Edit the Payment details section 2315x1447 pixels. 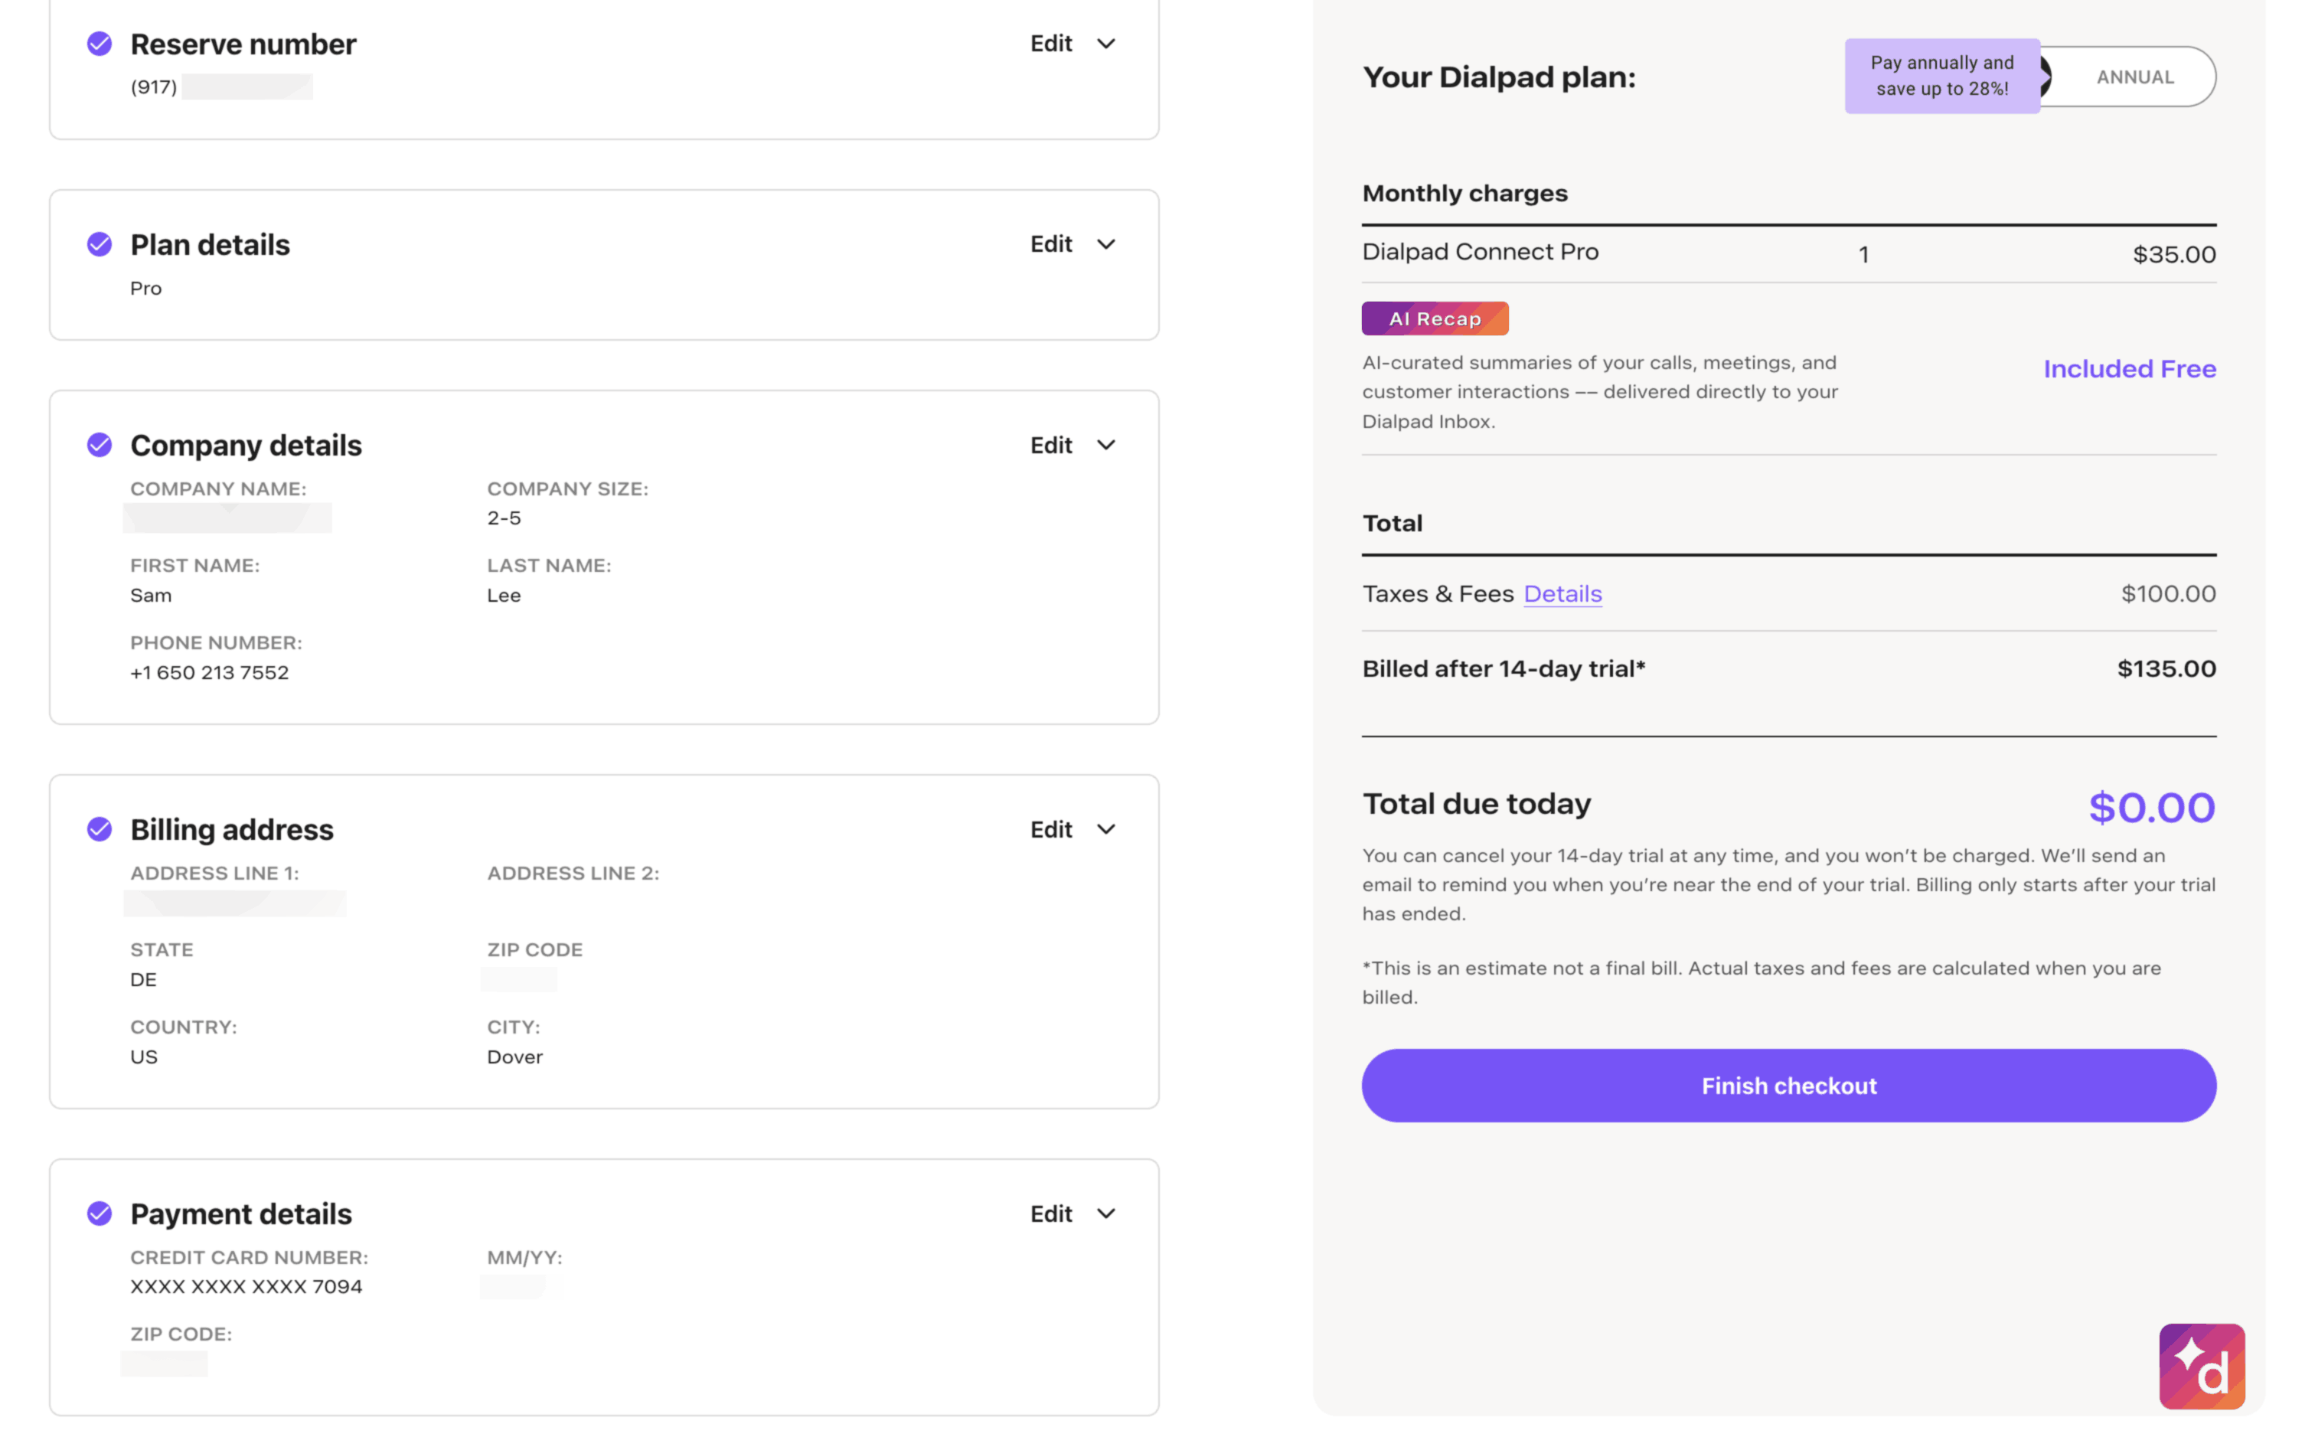(1050, 1213)
